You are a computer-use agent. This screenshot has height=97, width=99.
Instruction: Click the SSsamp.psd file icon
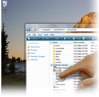pos(54,84)
